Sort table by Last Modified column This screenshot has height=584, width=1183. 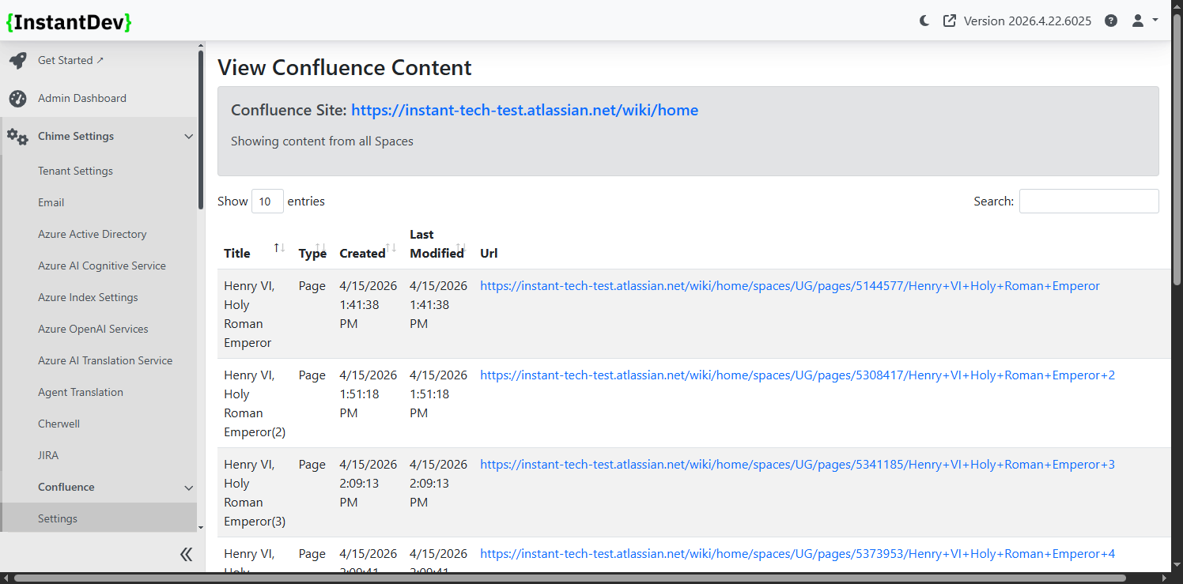438,243
